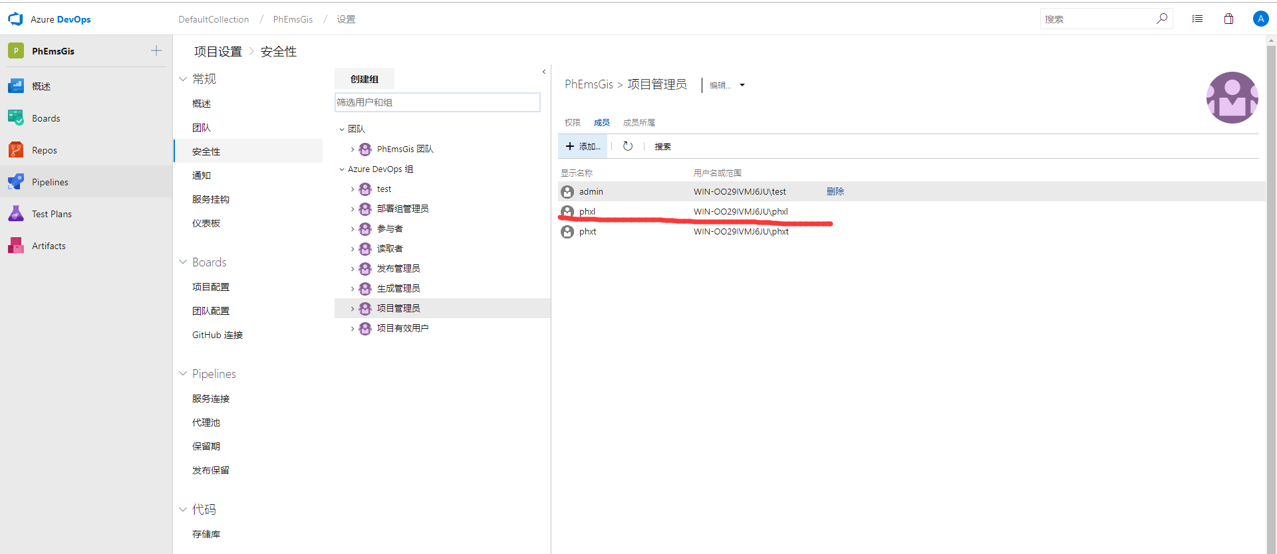Click the 创建组 button
The image size is (1277, 554).
click(364, 79)
